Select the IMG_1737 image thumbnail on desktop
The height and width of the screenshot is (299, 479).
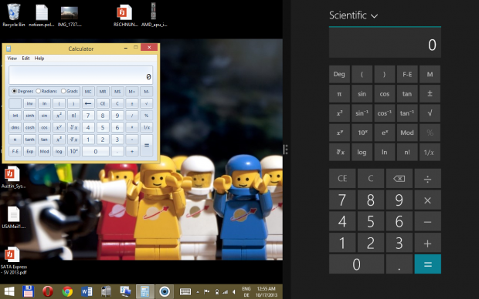click(x=70, y=16)
